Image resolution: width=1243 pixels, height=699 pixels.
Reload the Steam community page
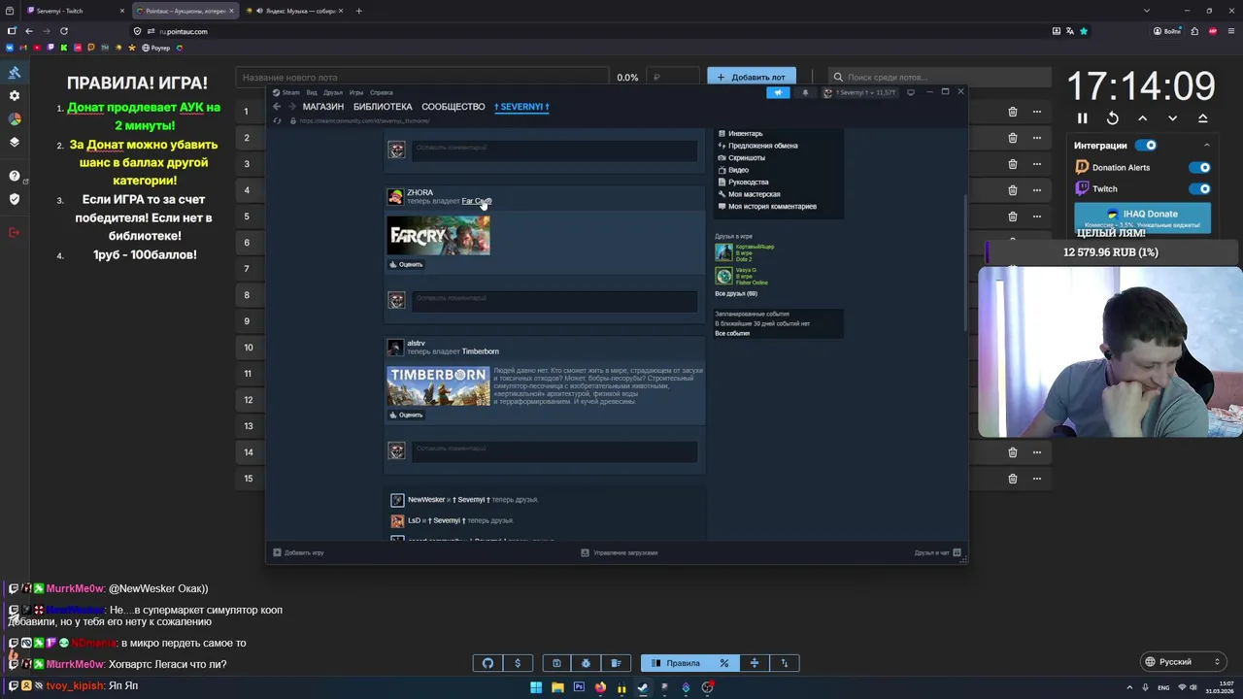(x=278, y=120)
